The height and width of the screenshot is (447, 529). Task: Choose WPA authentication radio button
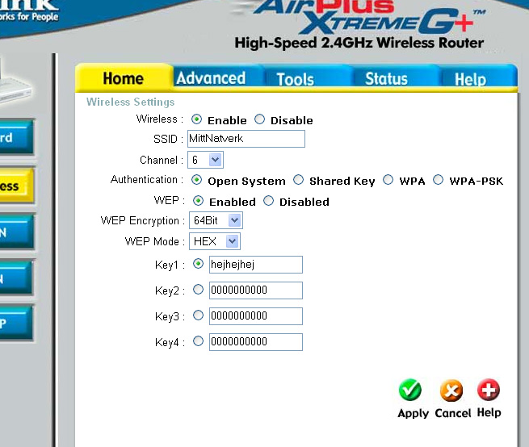point(388,180)
